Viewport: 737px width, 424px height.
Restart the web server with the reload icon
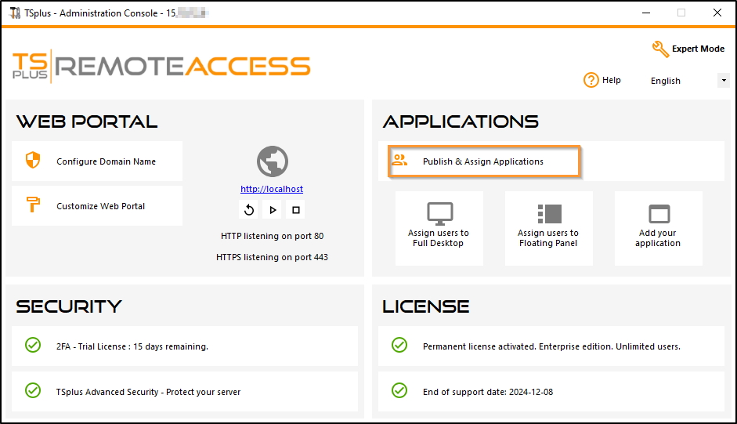click(x=248, y=209)
